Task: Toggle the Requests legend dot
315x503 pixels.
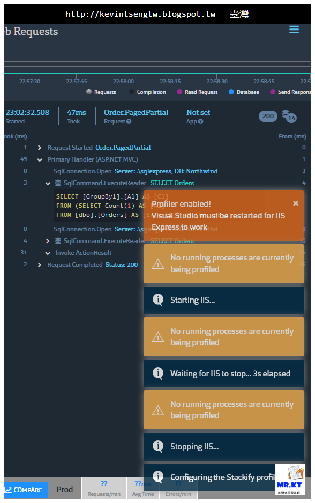Action: coord(89,92)
